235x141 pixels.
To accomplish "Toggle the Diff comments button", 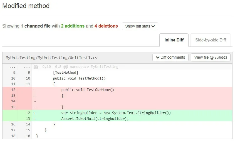I will [170, 58].
